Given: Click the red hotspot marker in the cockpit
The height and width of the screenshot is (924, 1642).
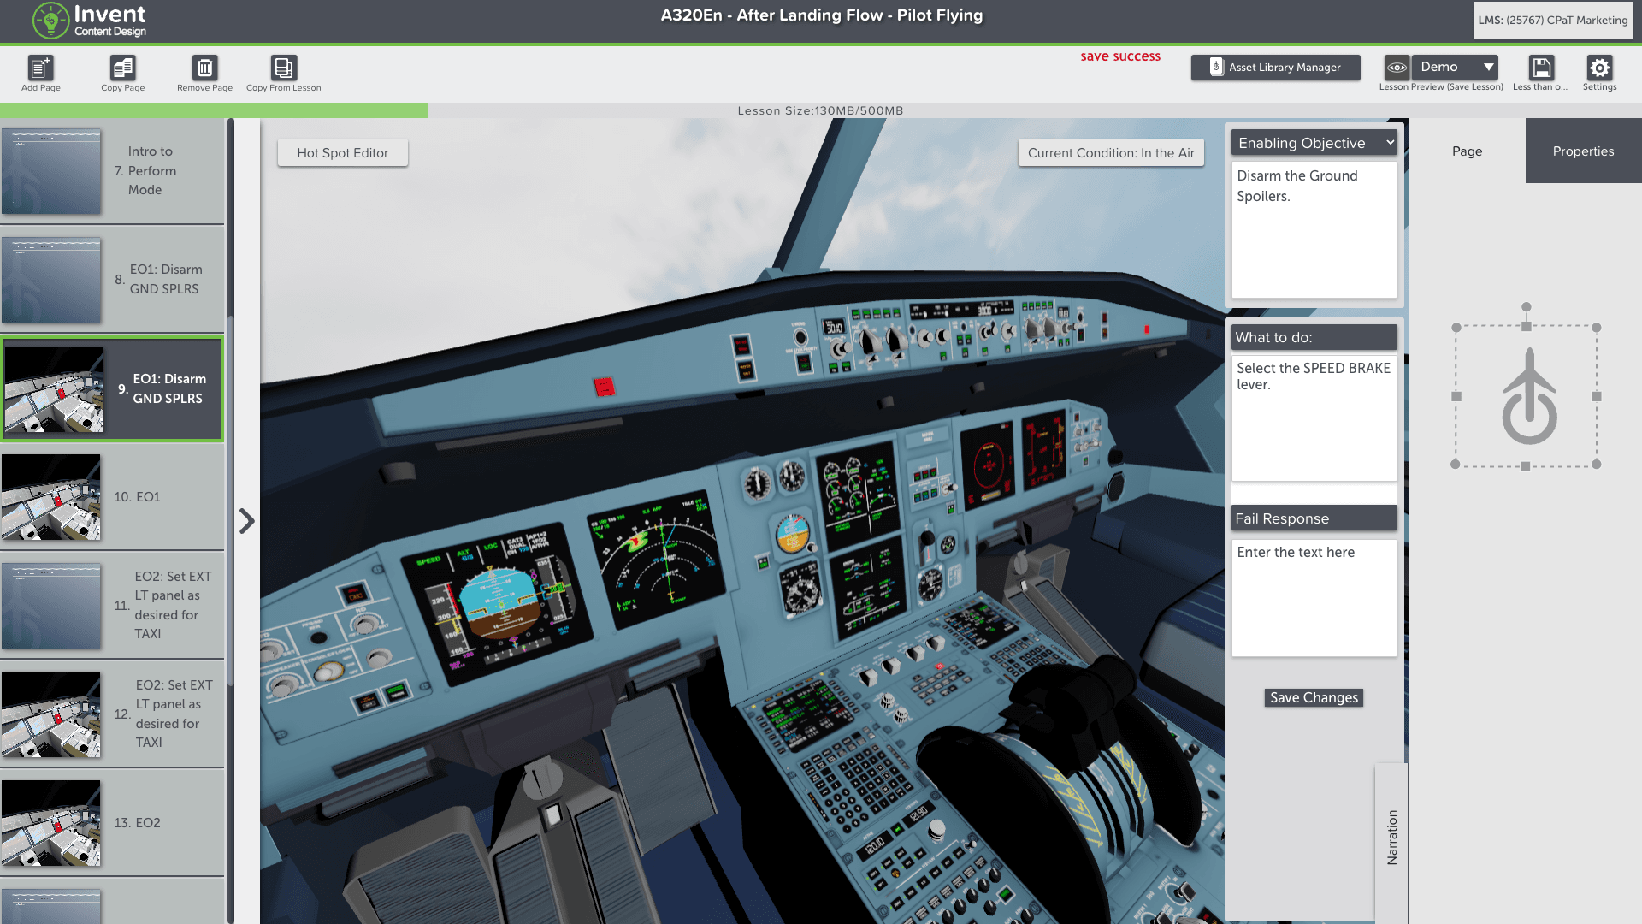Looking at the screenshot, I should pyautogui.click(x=605, y=387).
